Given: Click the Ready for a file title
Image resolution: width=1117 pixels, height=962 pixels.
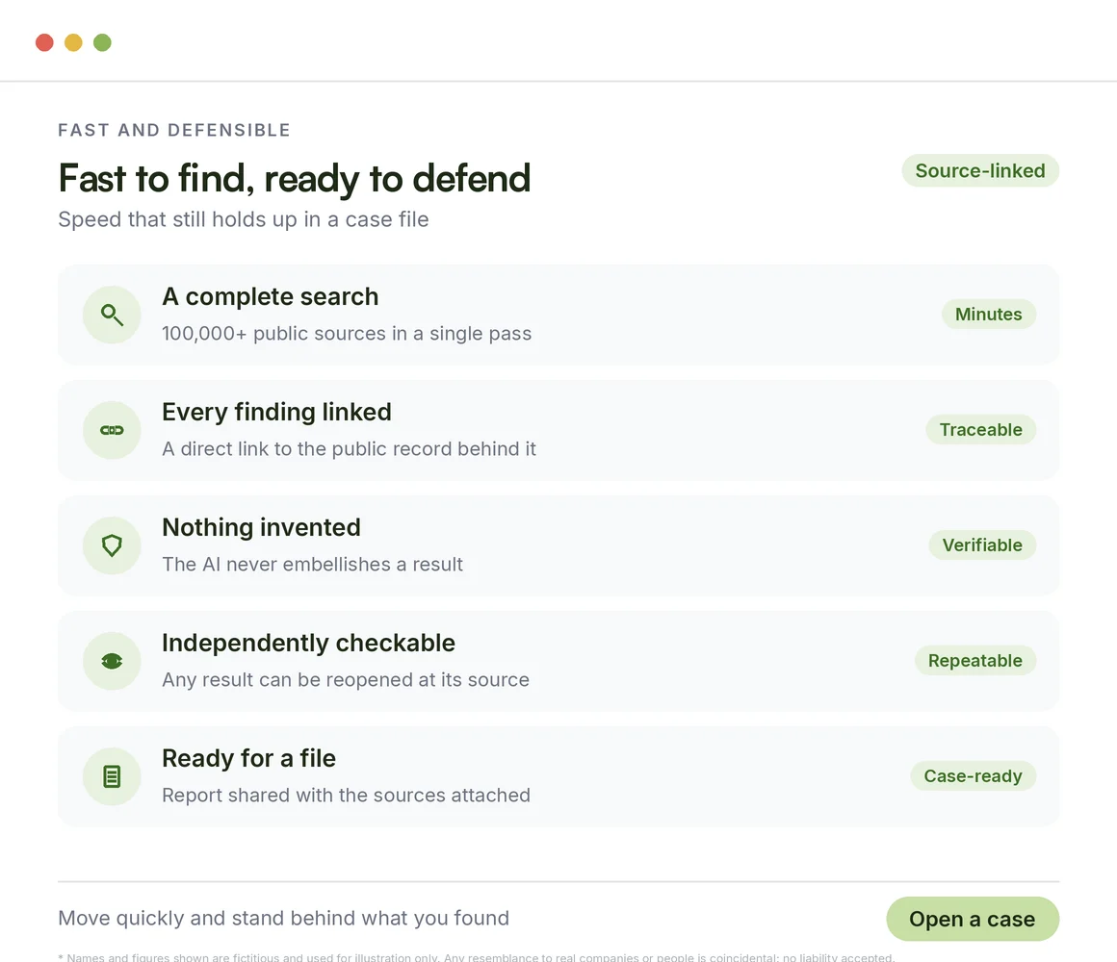Looking at the screenshot, I should click(x=248, y=758).
